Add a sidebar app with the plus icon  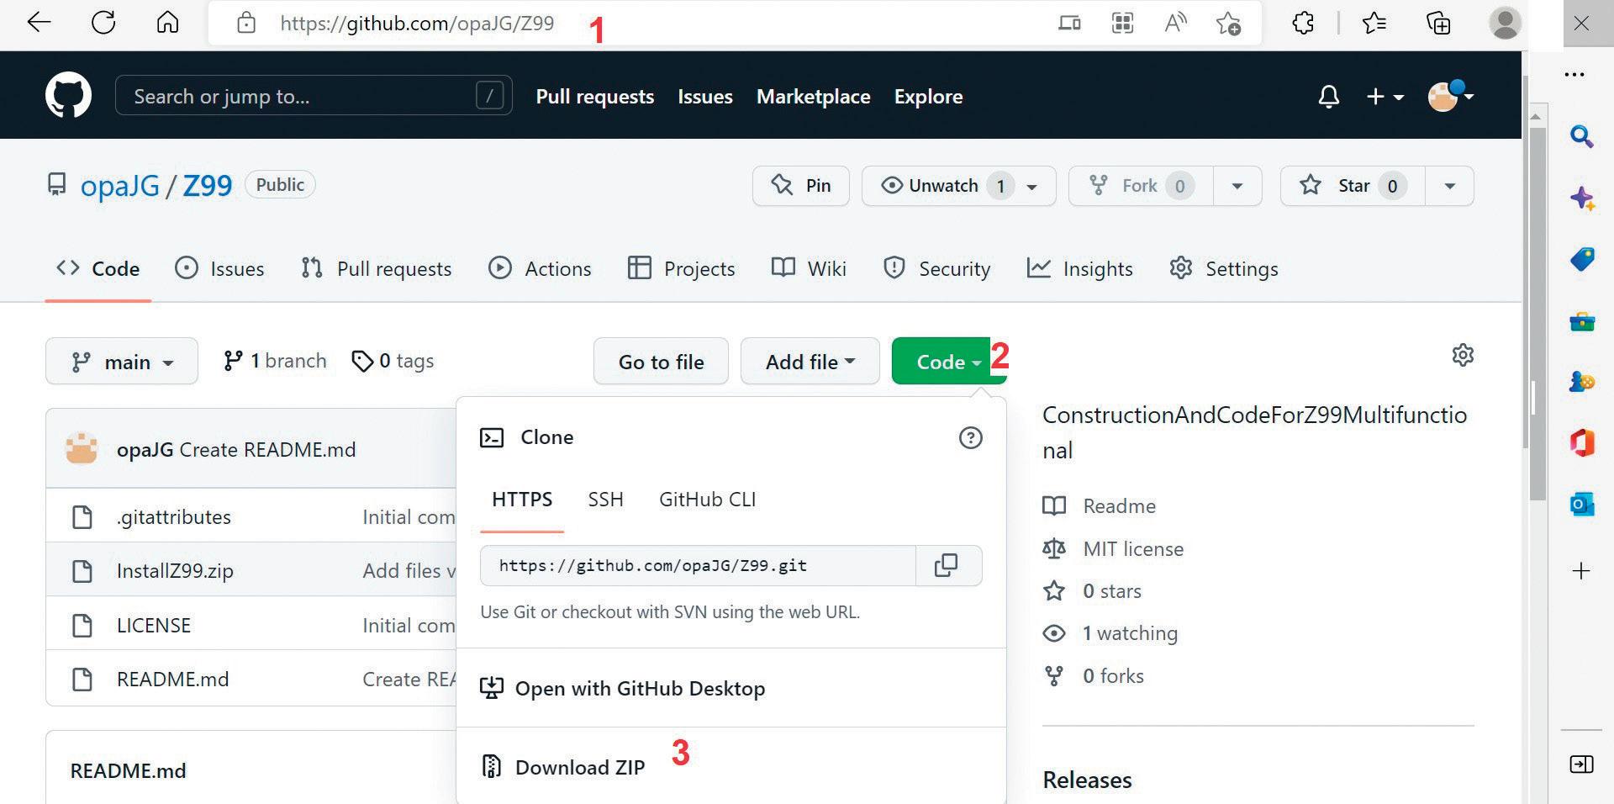point(1581,571)
